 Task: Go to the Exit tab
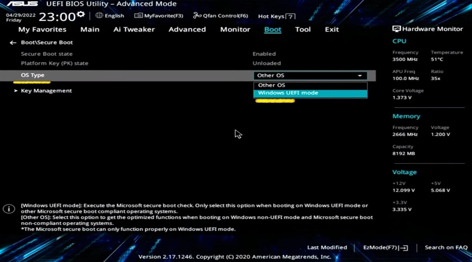click(x=332, y=30)
